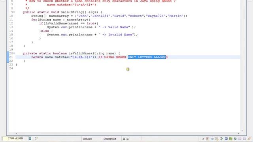The height and width of the screenshot is (142, 253).
Task: Open the document search fast-view icon
Action: (217, 138)
